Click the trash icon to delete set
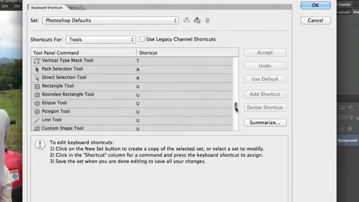This screenshot has height=202, width=359. (207, 20)
